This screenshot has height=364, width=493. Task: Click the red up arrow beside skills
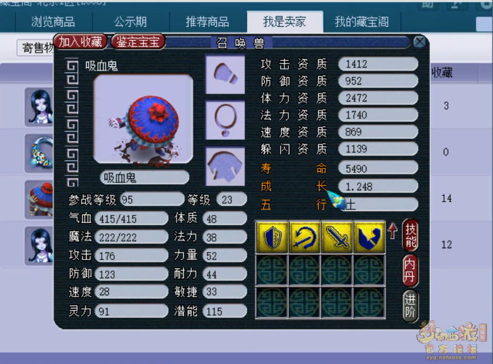(392, 231)
